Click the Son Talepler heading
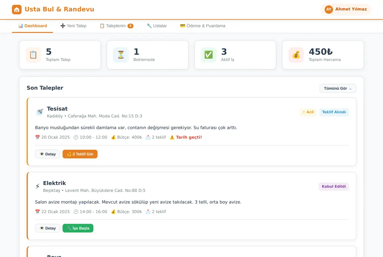383x257 pixels. coord(45,88)
